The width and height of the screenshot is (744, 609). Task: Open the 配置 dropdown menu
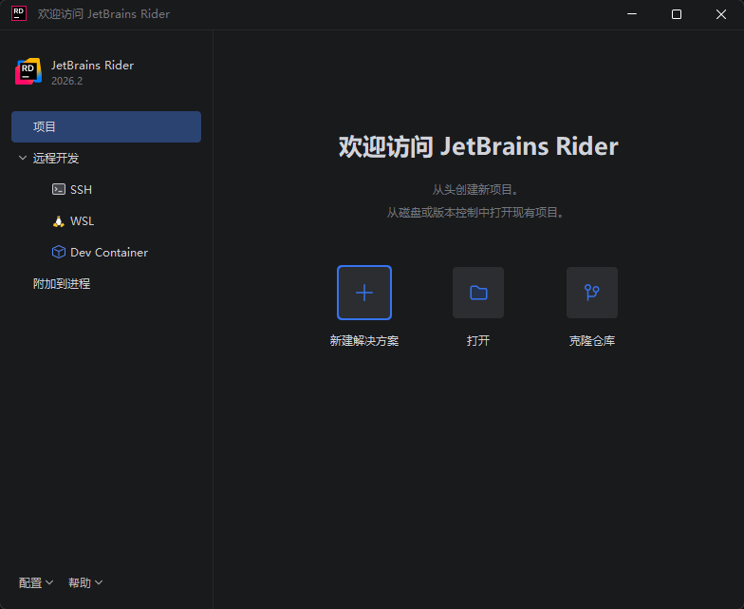coord(36,582)
